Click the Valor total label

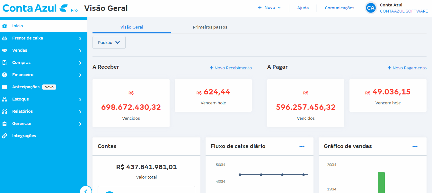146,177
